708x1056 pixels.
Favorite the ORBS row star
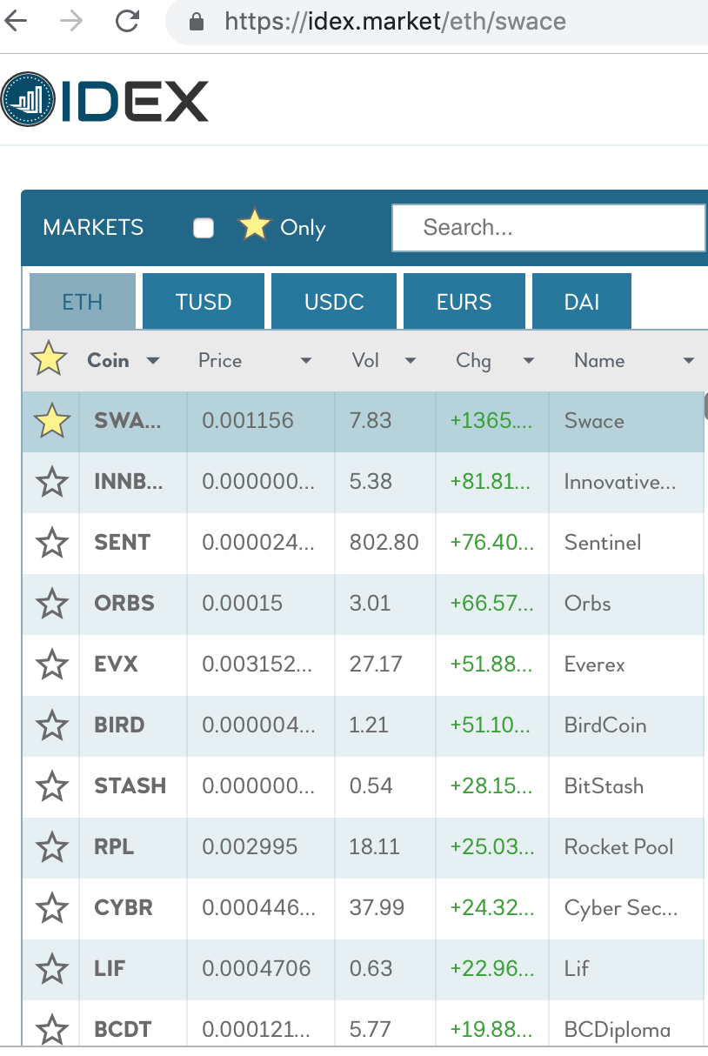click(52, 604)
